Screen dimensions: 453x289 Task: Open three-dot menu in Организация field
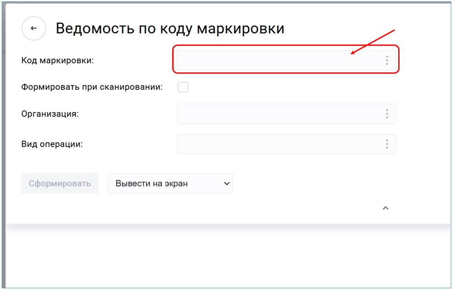[x=387, y=114]
